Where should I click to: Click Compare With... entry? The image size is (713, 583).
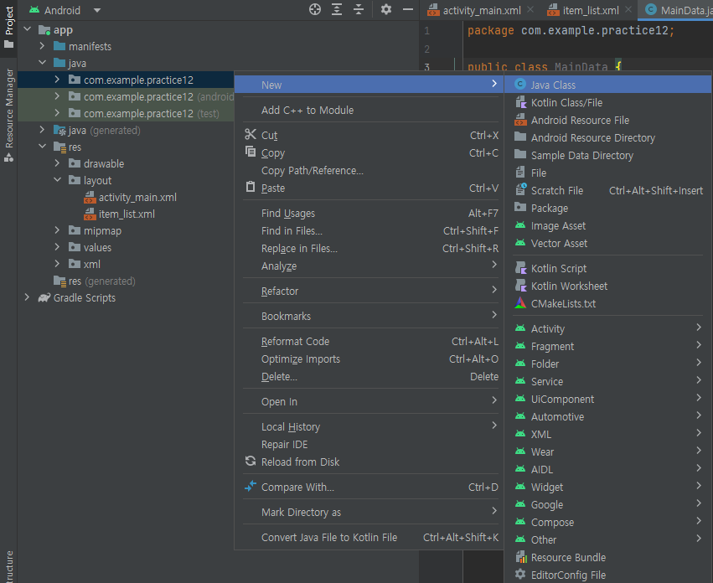pyautogui.click(x=369, y=487)
